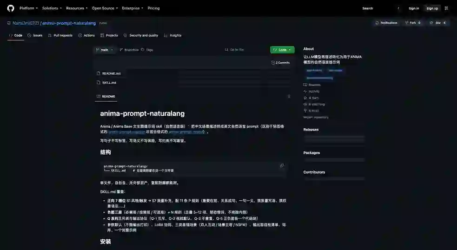Click the file icon next to README.md
Screen dimensions: 457x250
[x=99, y=73]
